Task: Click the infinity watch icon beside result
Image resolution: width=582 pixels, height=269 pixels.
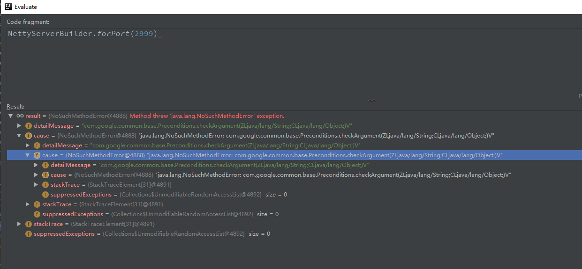Action: 20,116
